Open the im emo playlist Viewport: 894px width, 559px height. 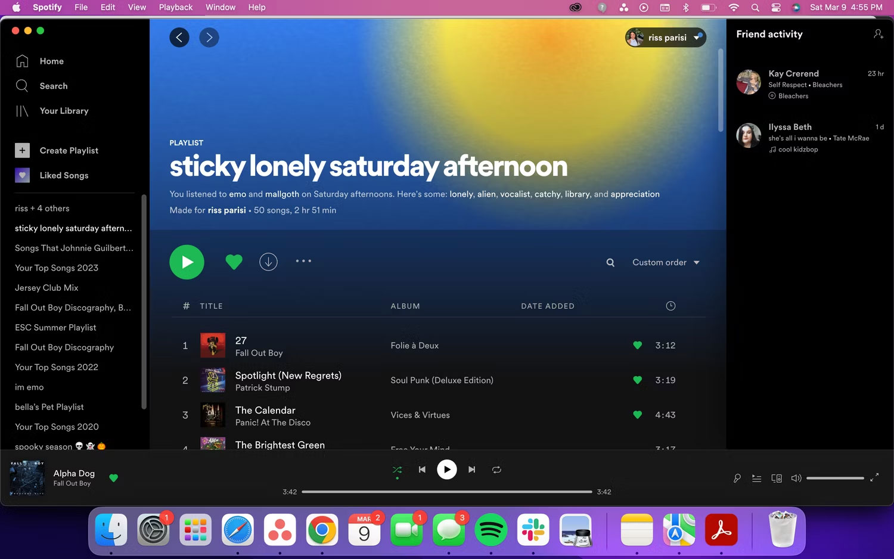click(29, 387)
